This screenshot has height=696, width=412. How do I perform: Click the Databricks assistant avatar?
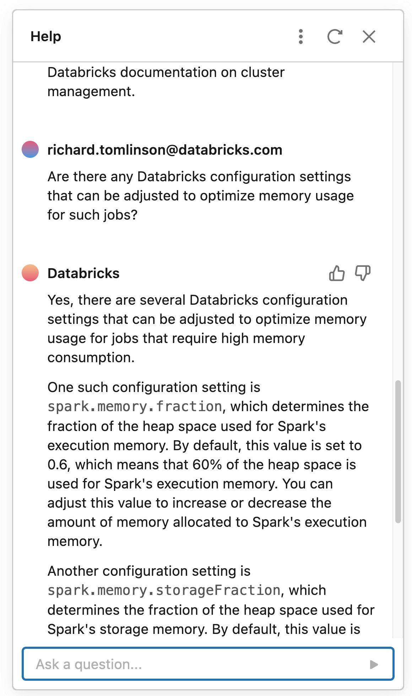pos(30,273)
